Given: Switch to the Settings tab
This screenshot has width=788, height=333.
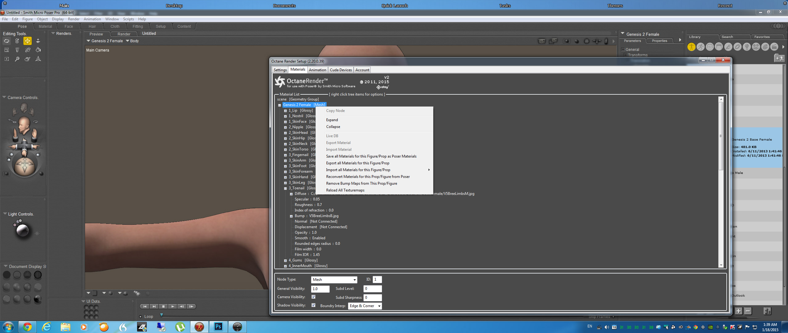Looking at the screenshot, I should coord(280,70).
